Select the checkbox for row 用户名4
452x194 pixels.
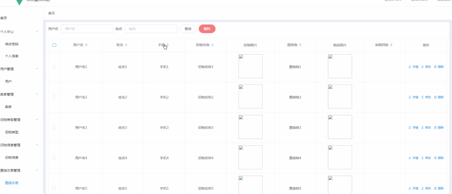(54, 158)
